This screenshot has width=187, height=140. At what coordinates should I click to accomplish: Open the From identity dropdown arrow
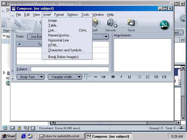pyautogui.click(x=106, y=36)
